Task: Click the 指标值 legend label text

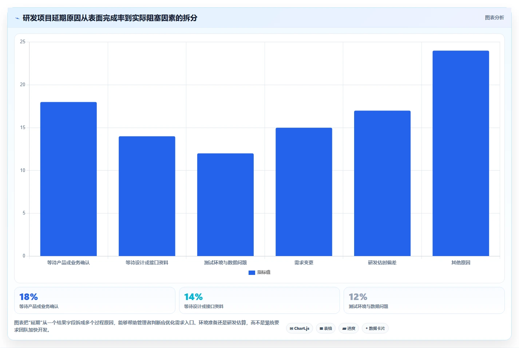Action: click(264, 272)
